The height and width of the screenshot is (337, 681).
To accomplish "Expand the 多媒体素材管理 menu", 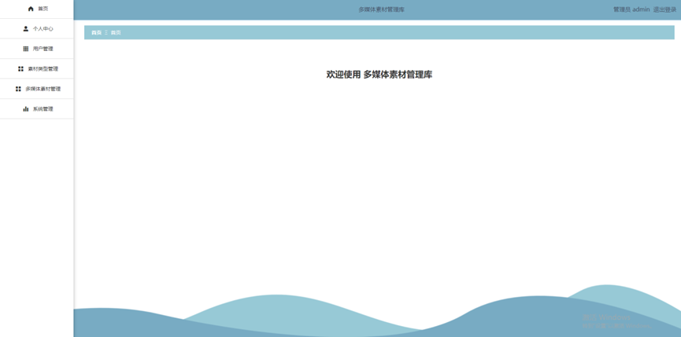I will click(x=36, y=89).
